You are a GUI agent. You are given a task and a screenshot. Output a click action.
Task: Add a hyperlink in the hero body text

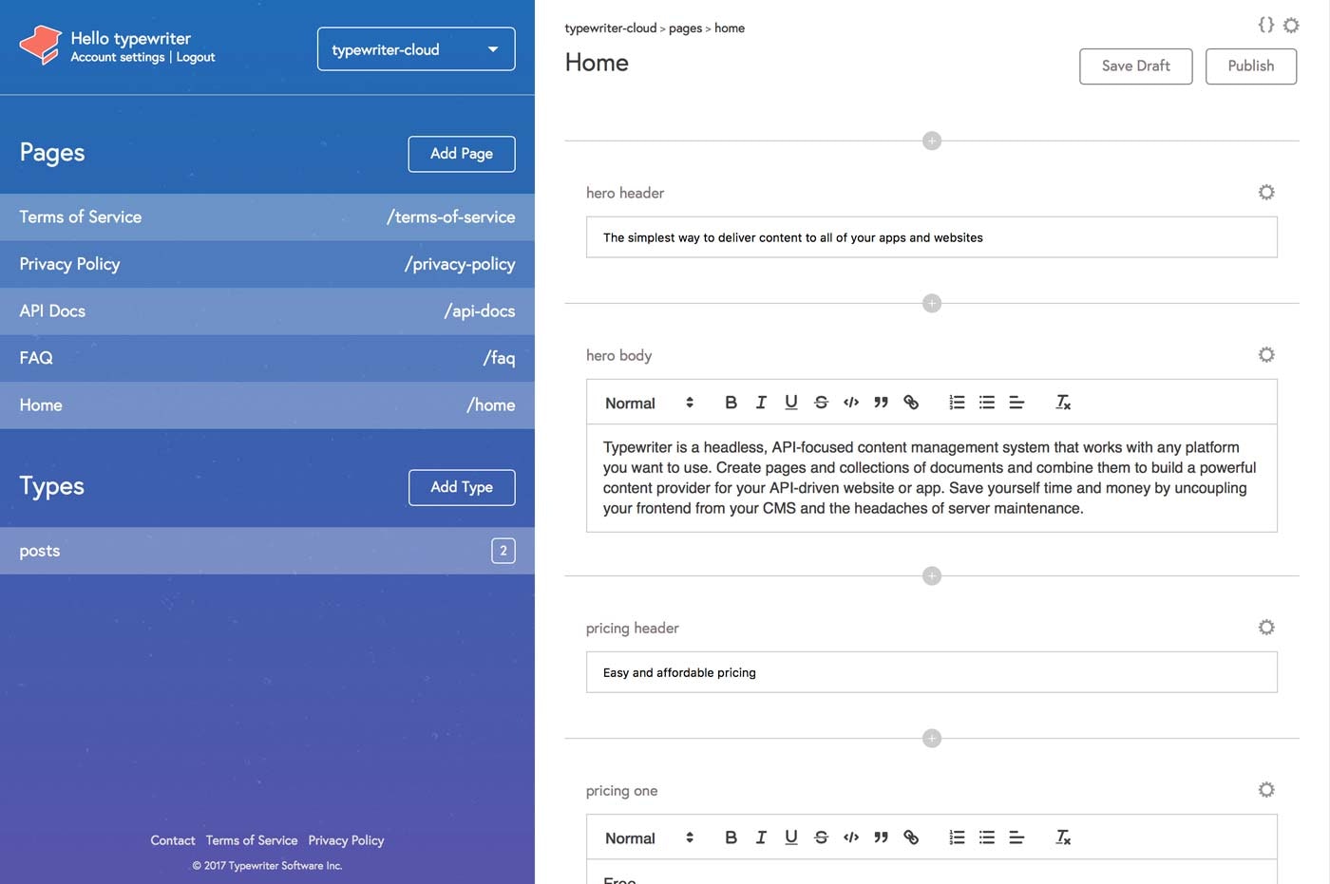(x=911, y=402)
